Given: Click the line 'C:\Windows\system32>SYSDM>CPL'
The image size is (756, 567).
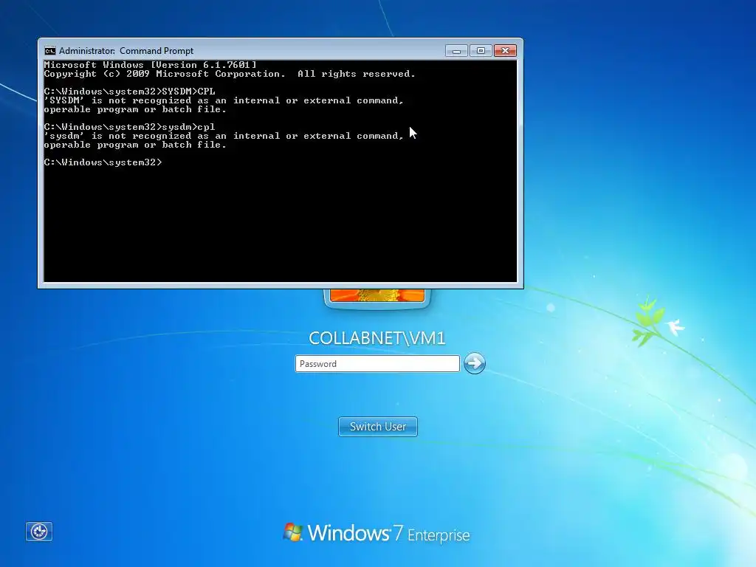Looking at the screenshot, I should tap(129, 91).
